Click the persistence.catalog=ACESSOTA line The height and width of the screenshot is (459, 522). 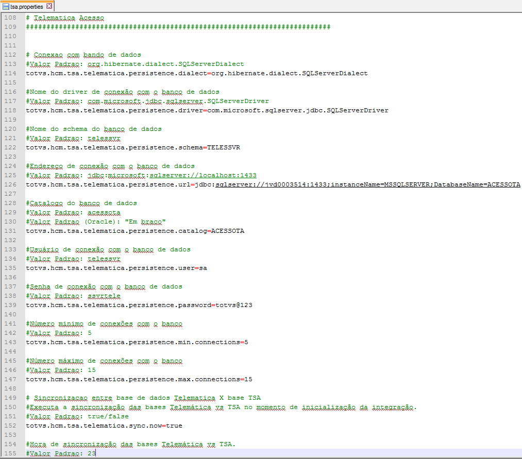coord(135,231)
